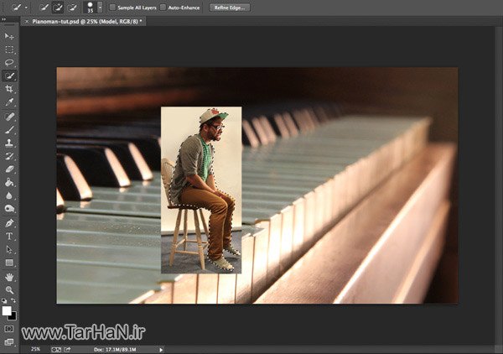The image size is (503, 354).
Task: Select the Pen tool
Action: coord(9,223)
